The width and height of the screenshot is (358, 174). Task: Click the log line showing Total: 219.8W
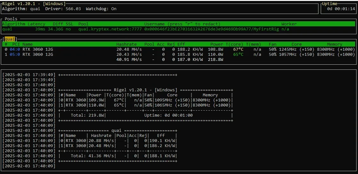click(88, 115)
